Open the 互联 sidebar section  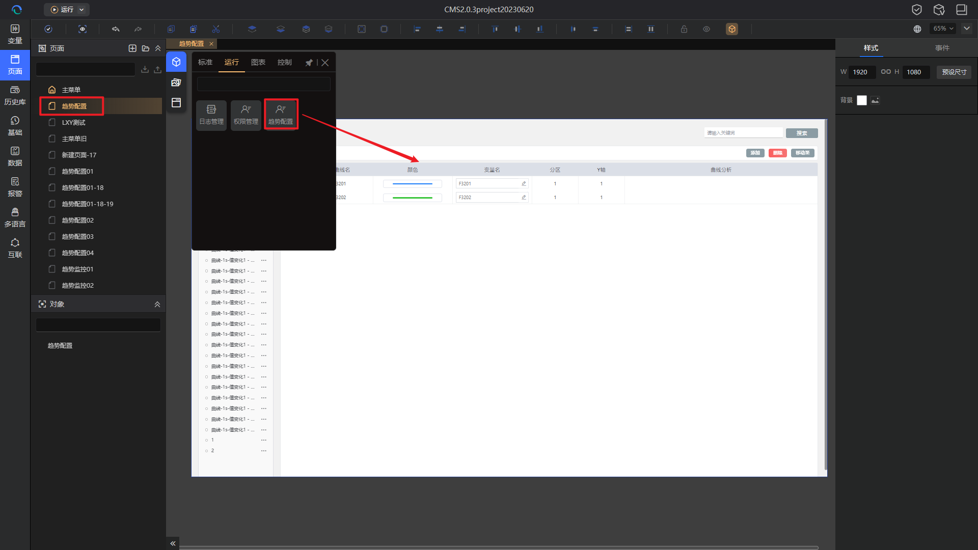click(x=15, y=248)
